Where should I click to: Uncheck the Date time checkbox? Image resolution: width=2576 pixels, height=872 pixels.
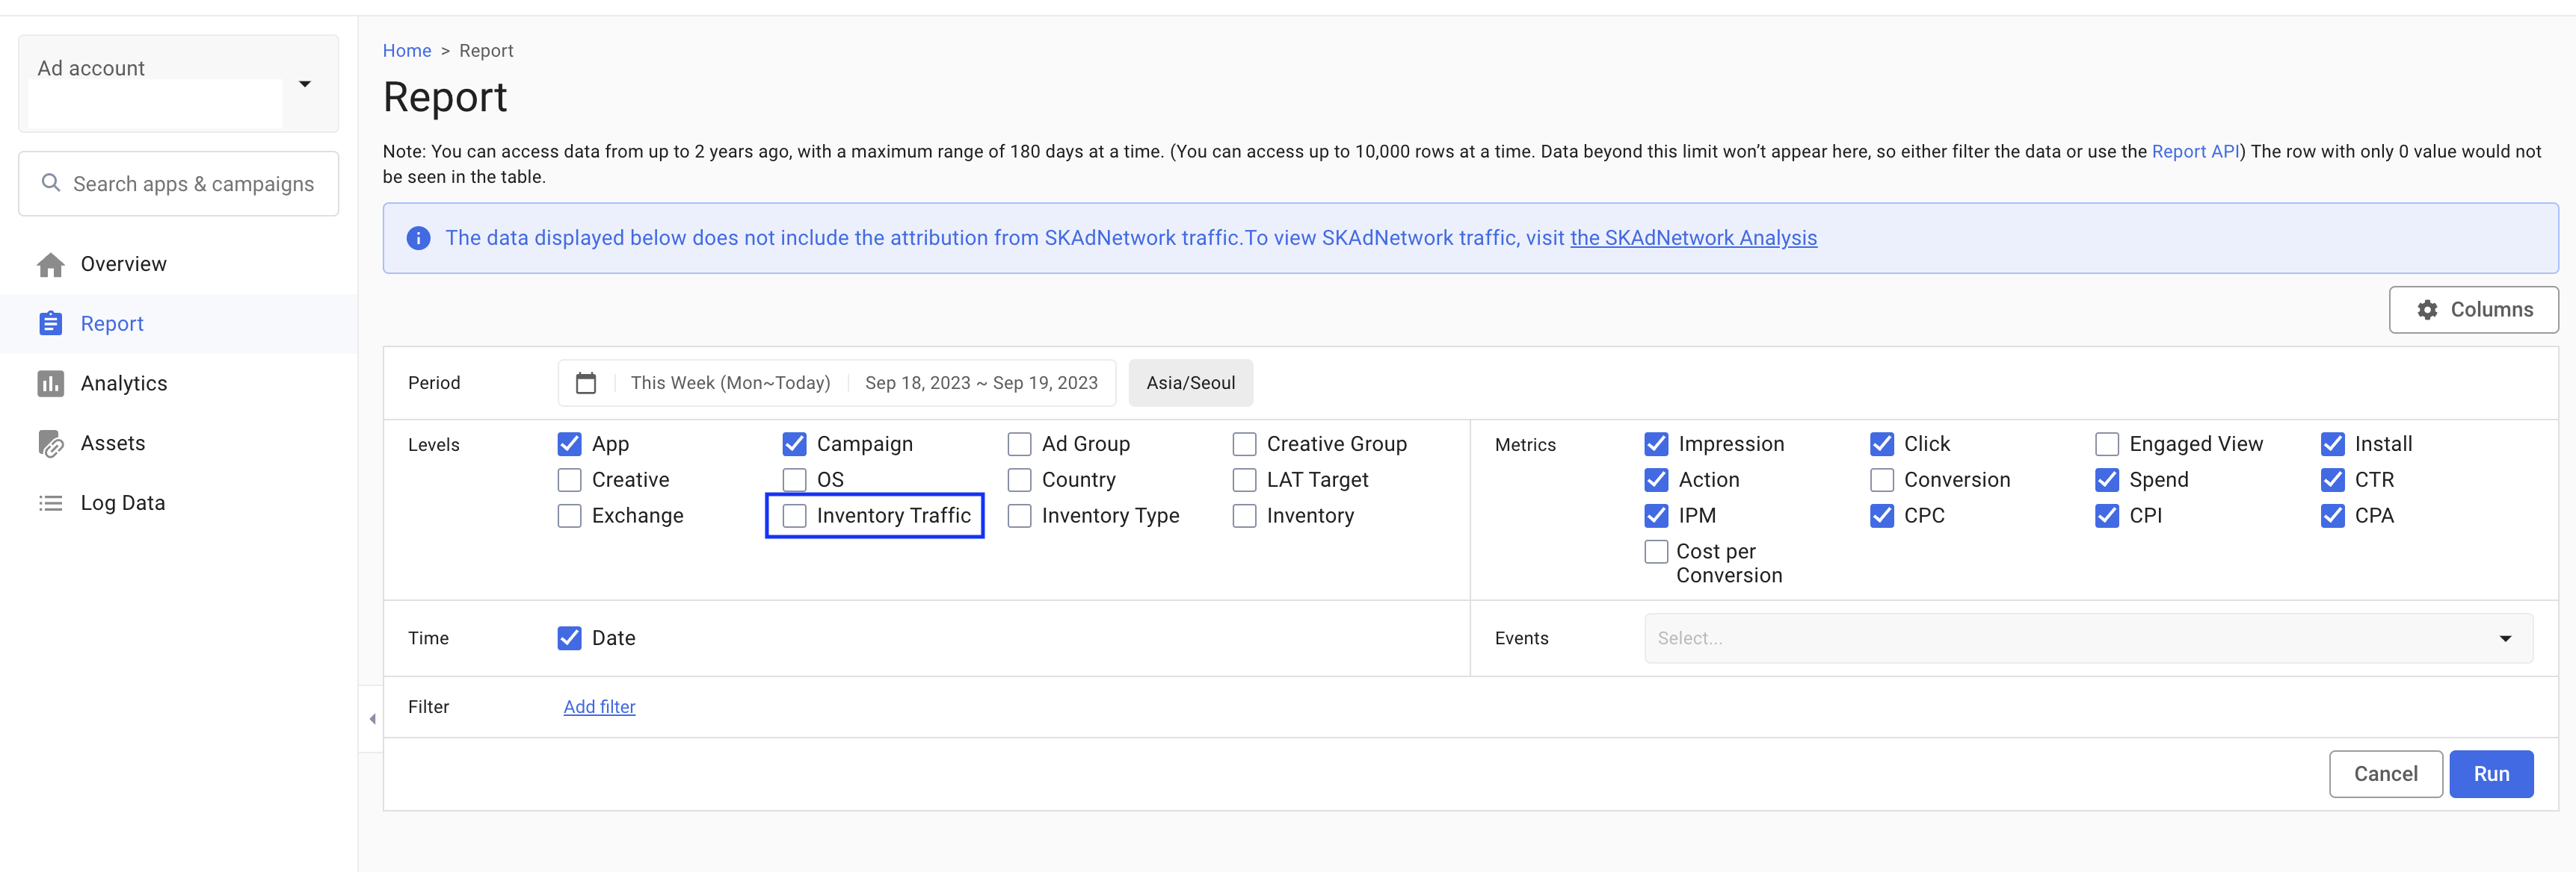pos(570,638)
